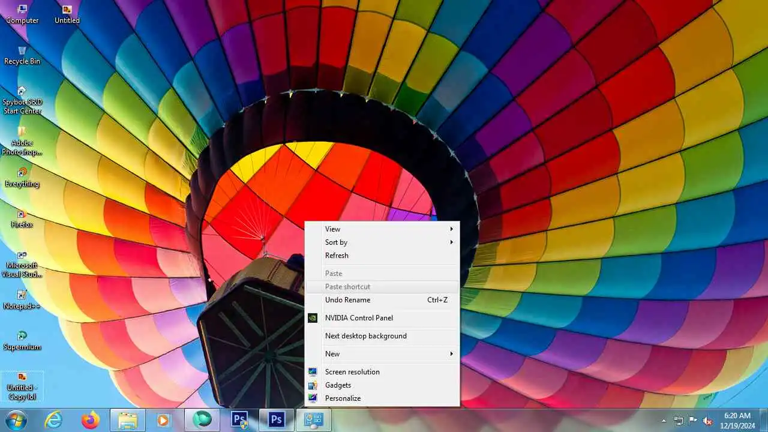The image size is (768, 432).
Task: Select the Recycle Bin icon
Action: coord(22,55)
